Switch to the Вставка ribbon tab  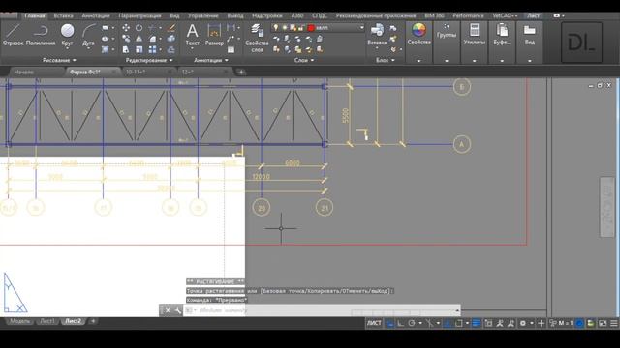coord(63,15)
